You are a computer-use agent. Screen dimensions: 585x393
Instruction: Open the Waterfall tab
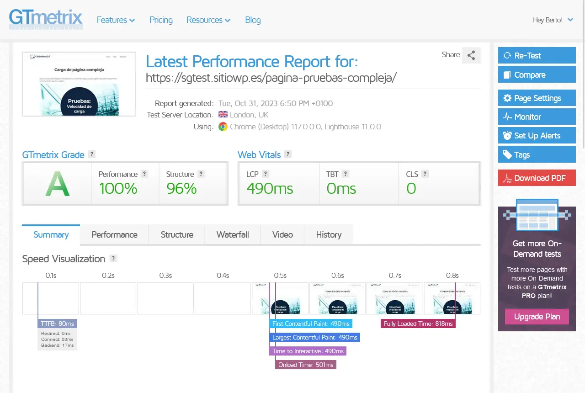pyautogui.click(x=233, y=235)
